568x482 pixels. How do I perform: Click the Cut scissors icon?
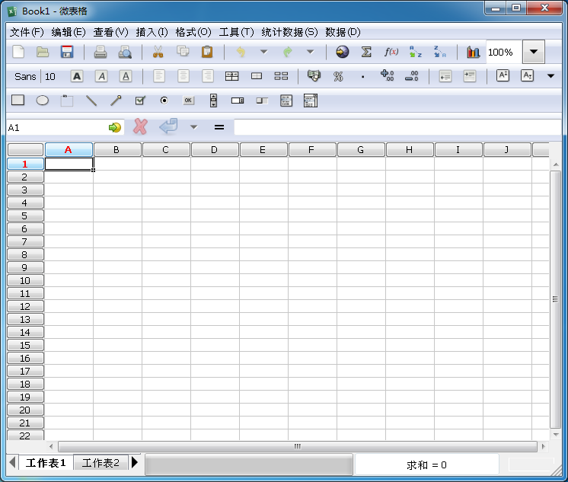[158, 53]
